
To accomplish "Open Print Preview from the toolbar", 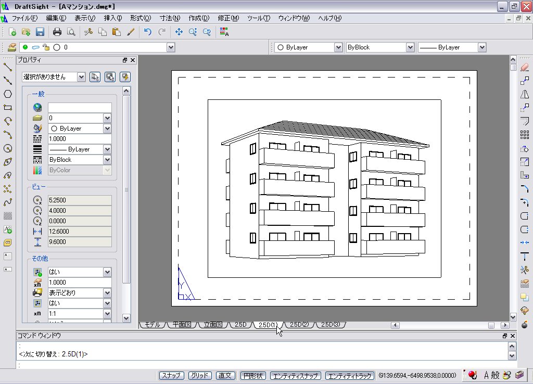I will coord(71,32).
